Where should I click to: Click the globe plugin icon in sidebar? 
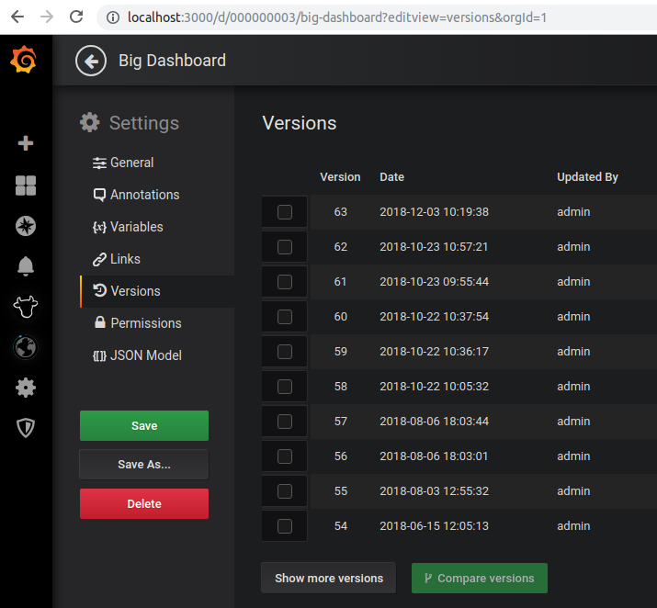(26, 347)
